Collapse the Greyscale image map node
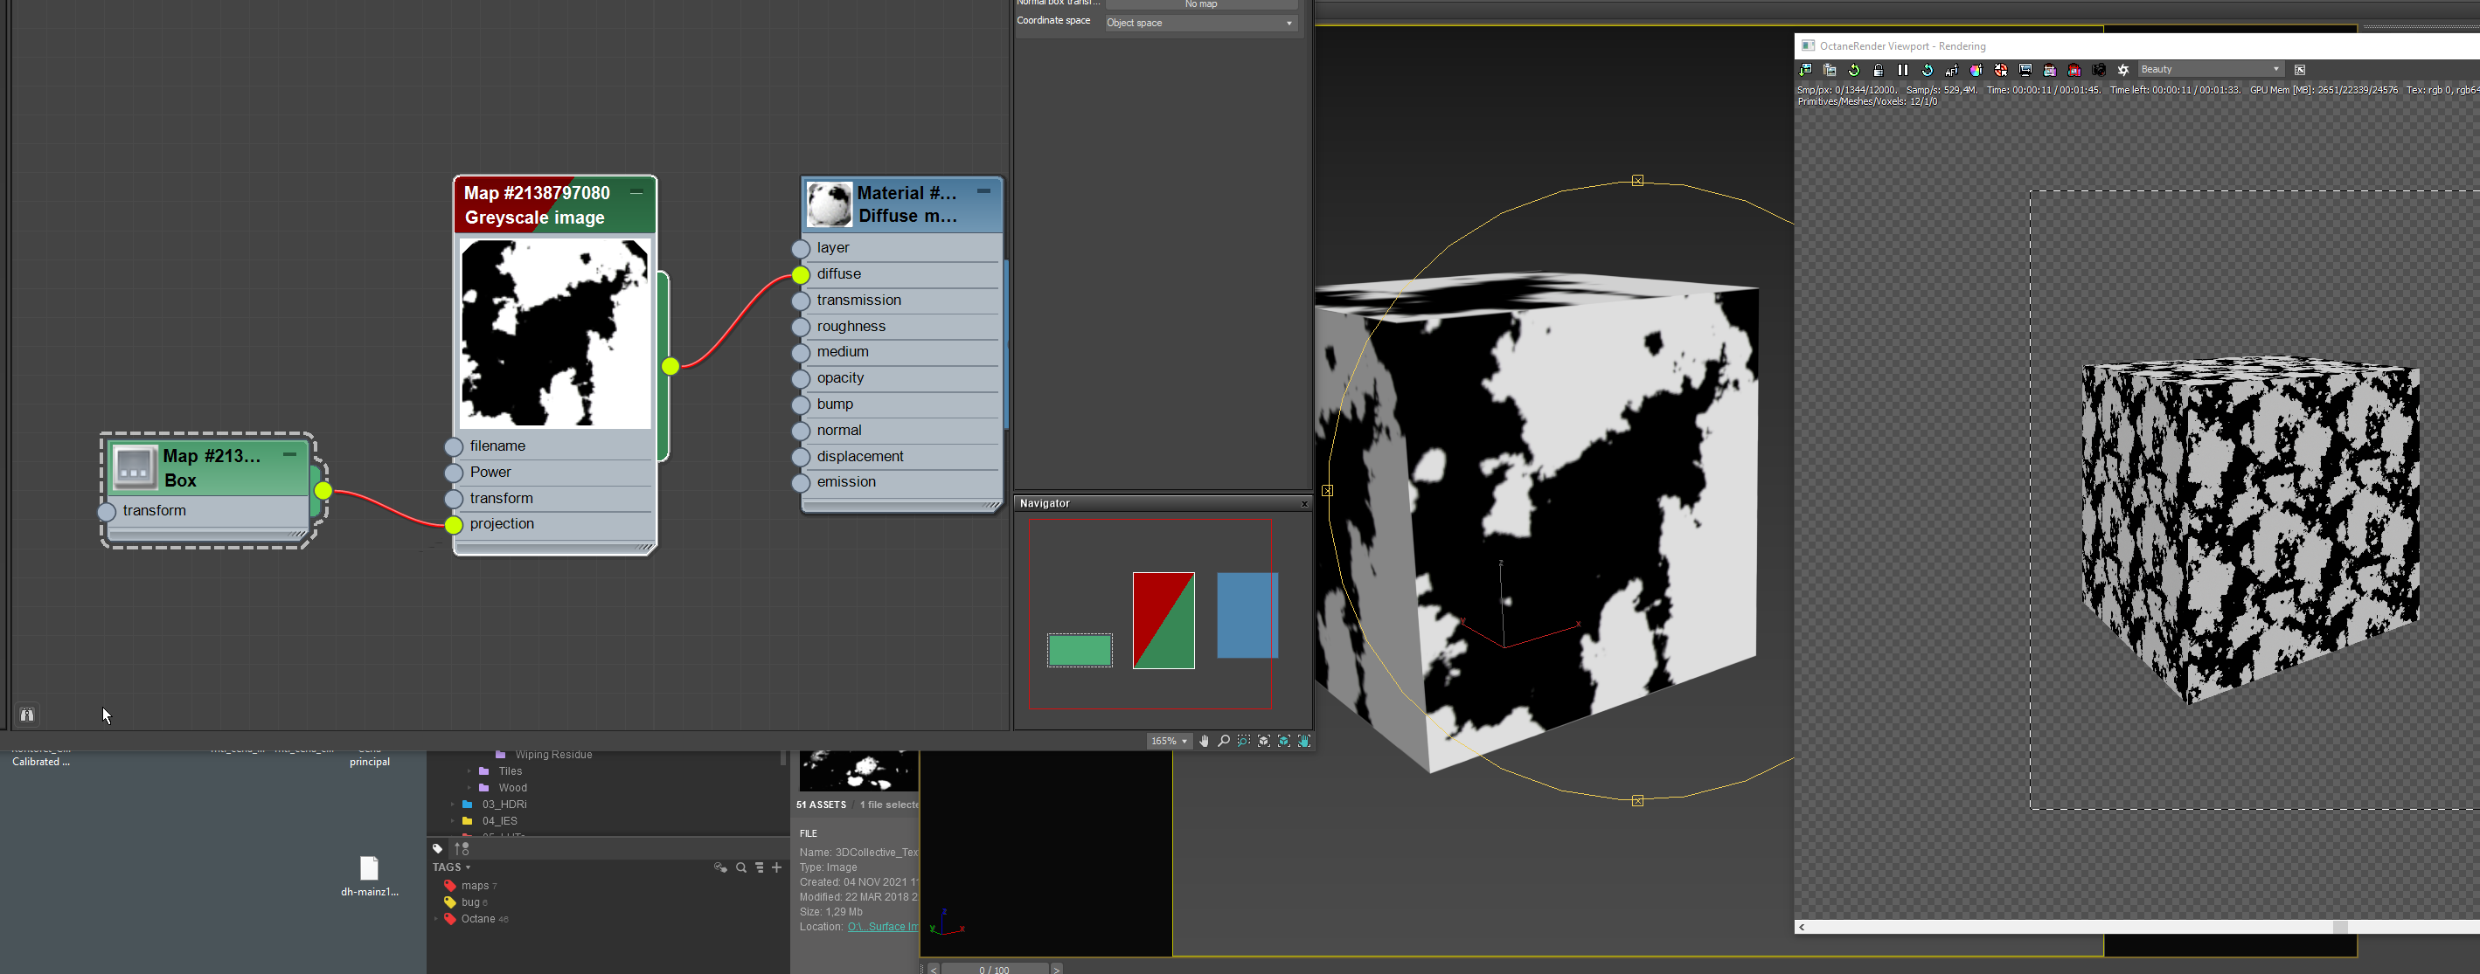Viewport: 2480px width, 974px height. click(636, 192)
